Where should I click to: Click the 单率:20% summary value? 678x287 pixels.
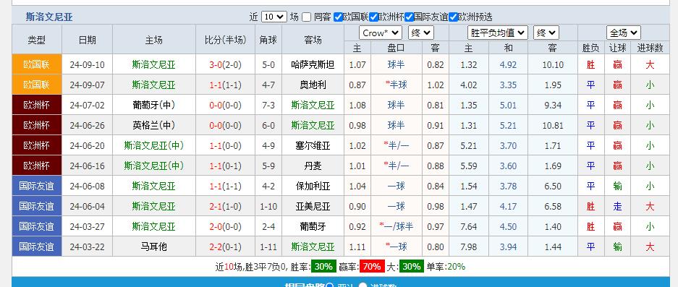pos(446,267)
